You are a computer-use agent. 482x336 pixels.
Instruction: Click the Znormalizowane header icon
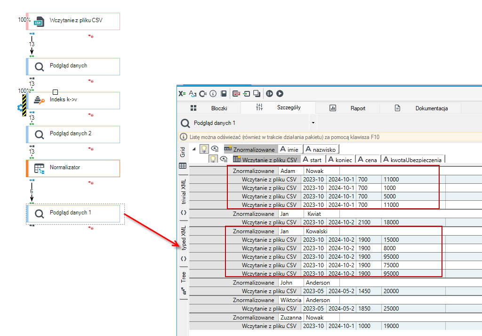228,149
